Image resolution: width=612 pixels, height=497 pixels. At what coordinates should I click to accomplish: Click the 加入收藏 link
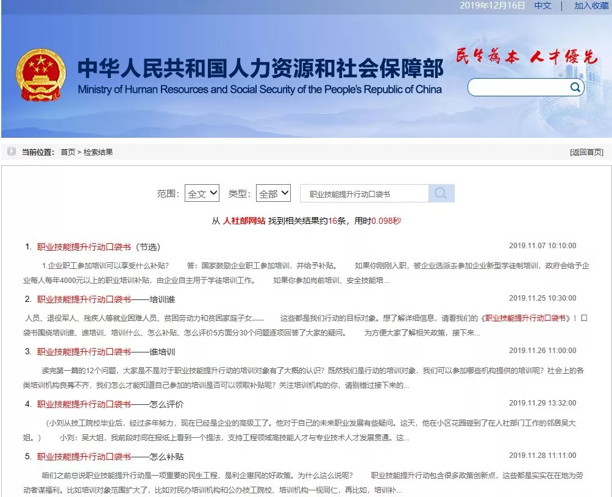coord(591,6)
